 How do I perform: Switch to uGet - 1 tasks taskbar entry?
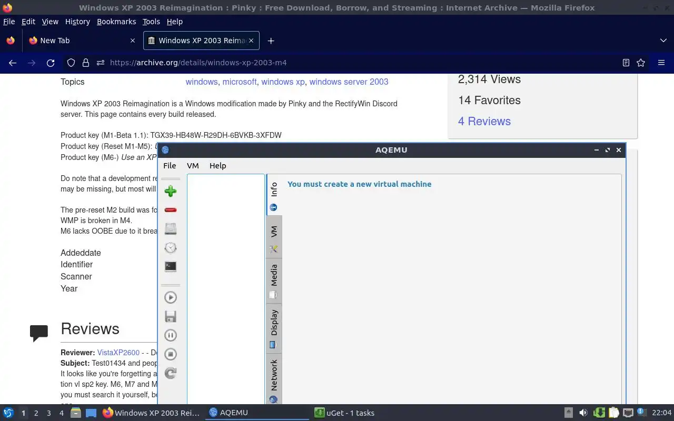click(x=362, y=413)
